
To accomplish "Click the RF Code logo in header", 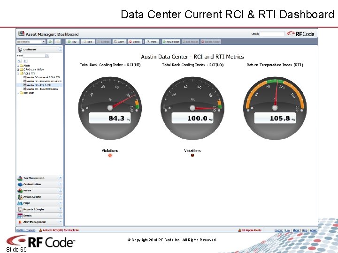I will click(301, 34).
